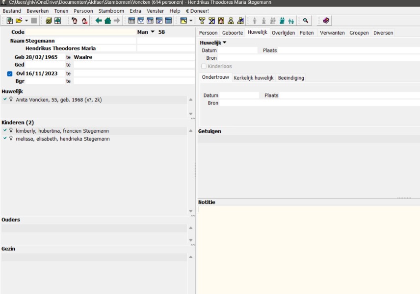The width and height of the screenshot is (420, 294).
Task: Click the open folder icon
Action: coord(19,21)
